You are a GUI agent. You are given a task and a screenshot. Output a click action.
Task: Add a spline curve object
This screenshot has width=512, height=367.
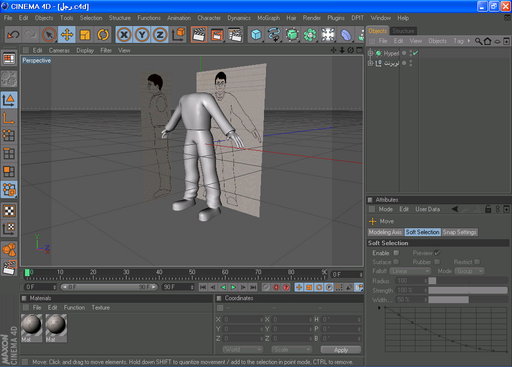point(274,34)
